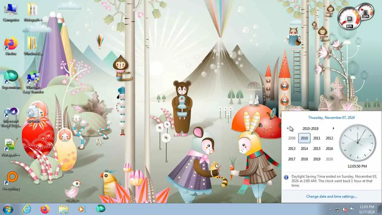The width and height of the screenshot is (382, 215).
Task: Select the year 2015
Action: [x=317, y=149]
